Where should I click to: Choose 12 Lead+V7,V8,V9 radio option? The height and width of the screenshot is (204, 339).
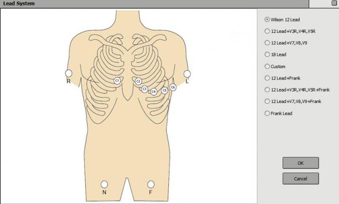pos(286,43)
